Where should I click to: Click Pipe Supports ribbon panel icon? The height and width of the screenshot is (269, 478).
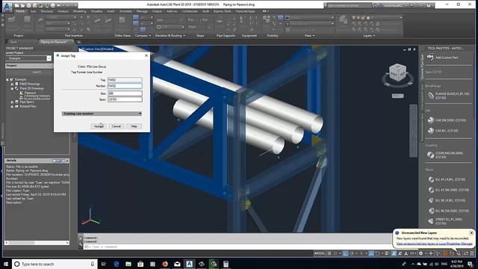[219, 21]
